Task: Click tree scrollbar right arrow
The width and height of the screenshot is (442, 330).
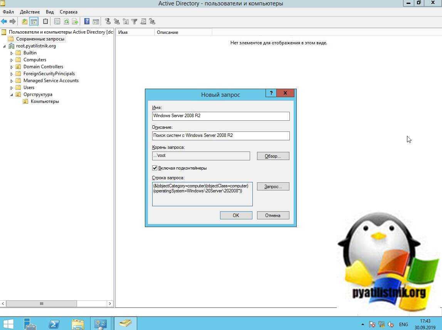Action: coord(110,304)
